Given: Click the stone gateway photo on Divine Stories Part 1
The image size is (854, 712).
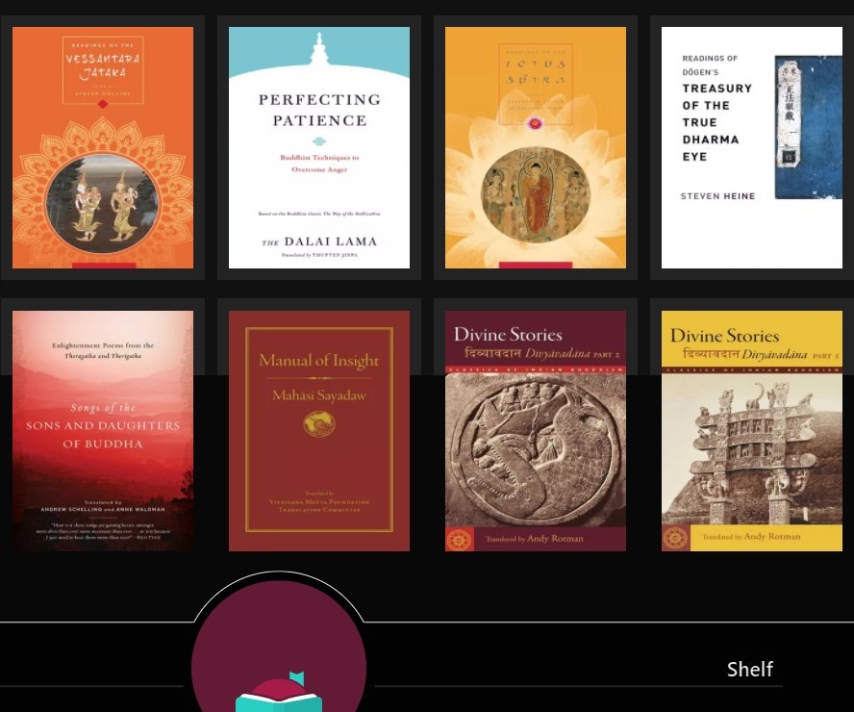Looking at the screenshot, I should click(752, 449).
